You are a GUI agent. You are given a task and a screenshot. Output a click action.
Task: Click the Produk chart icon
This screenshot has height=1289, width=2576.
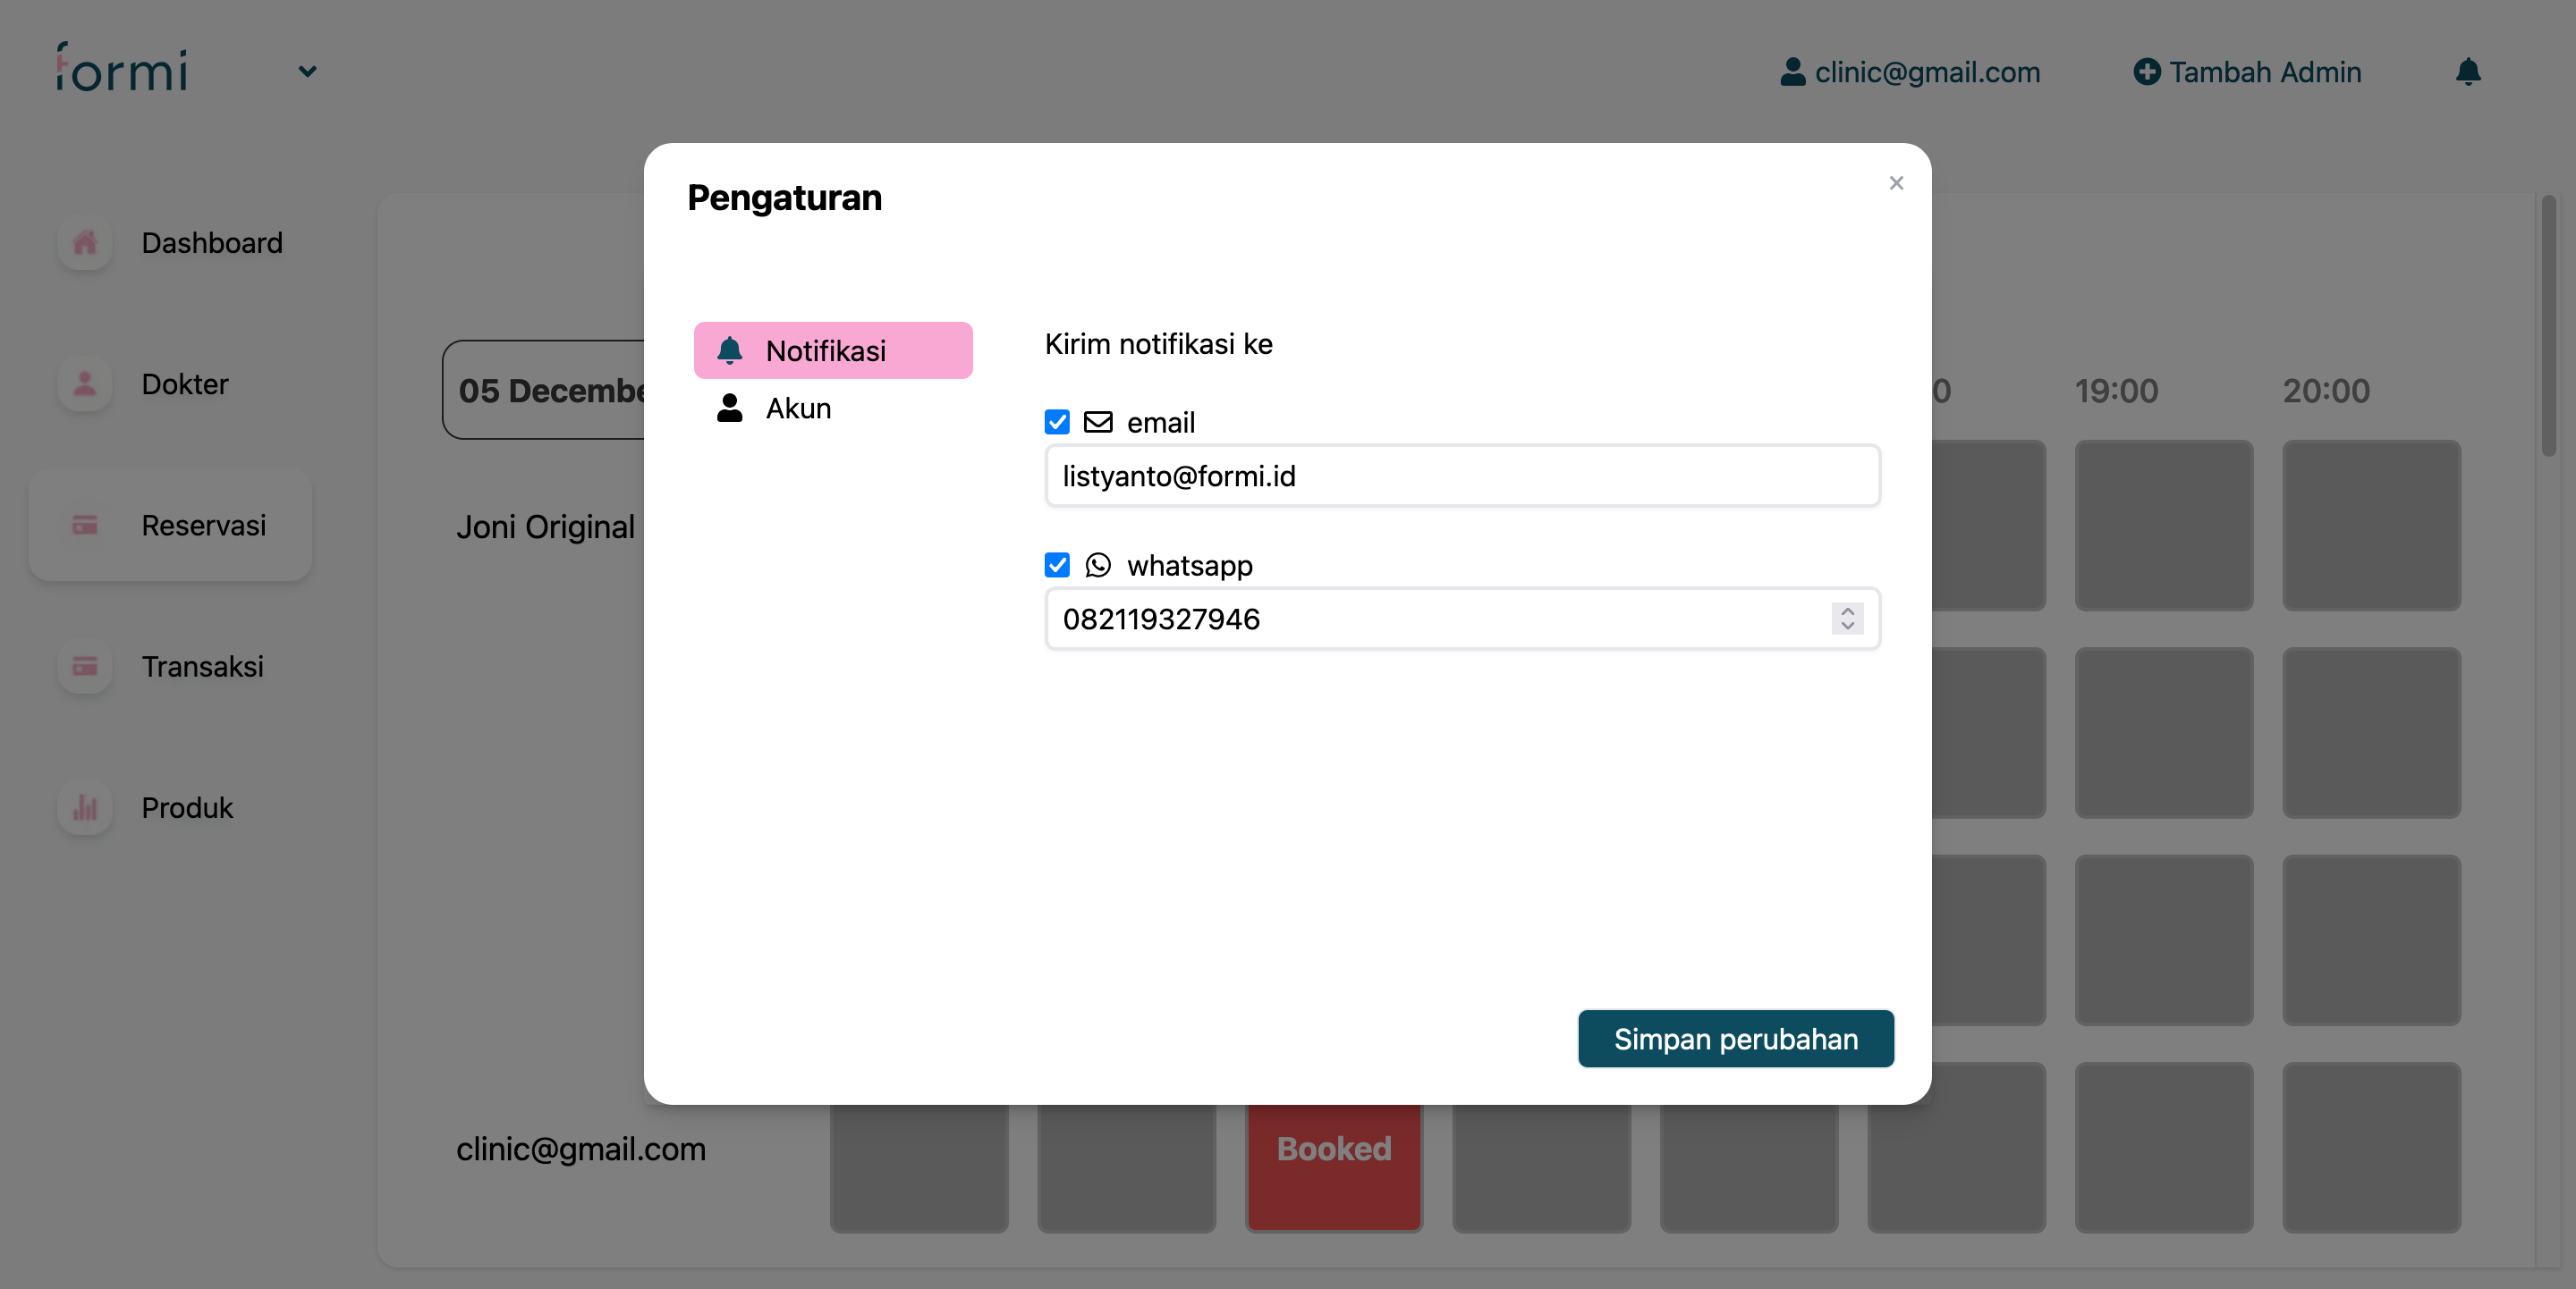pos(85,807)
